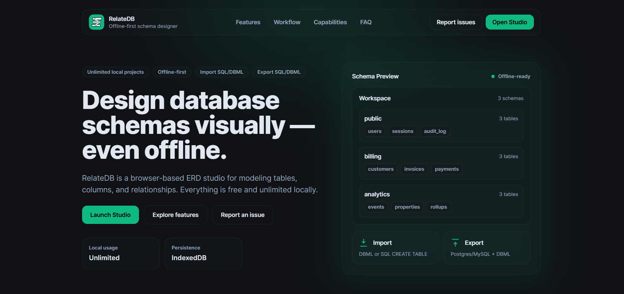Click the 3 tables count in public
The width and height of the screenshot is (624, 294).
(x=509, y=119)
